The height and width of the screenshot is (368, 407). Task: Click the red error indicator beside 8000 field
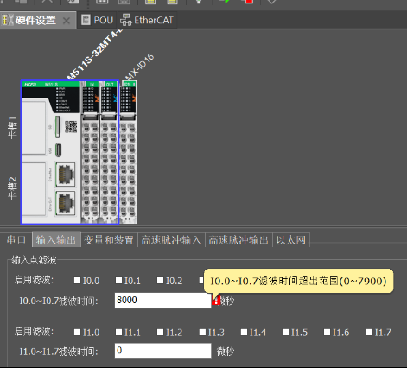(x=216, y=301)
